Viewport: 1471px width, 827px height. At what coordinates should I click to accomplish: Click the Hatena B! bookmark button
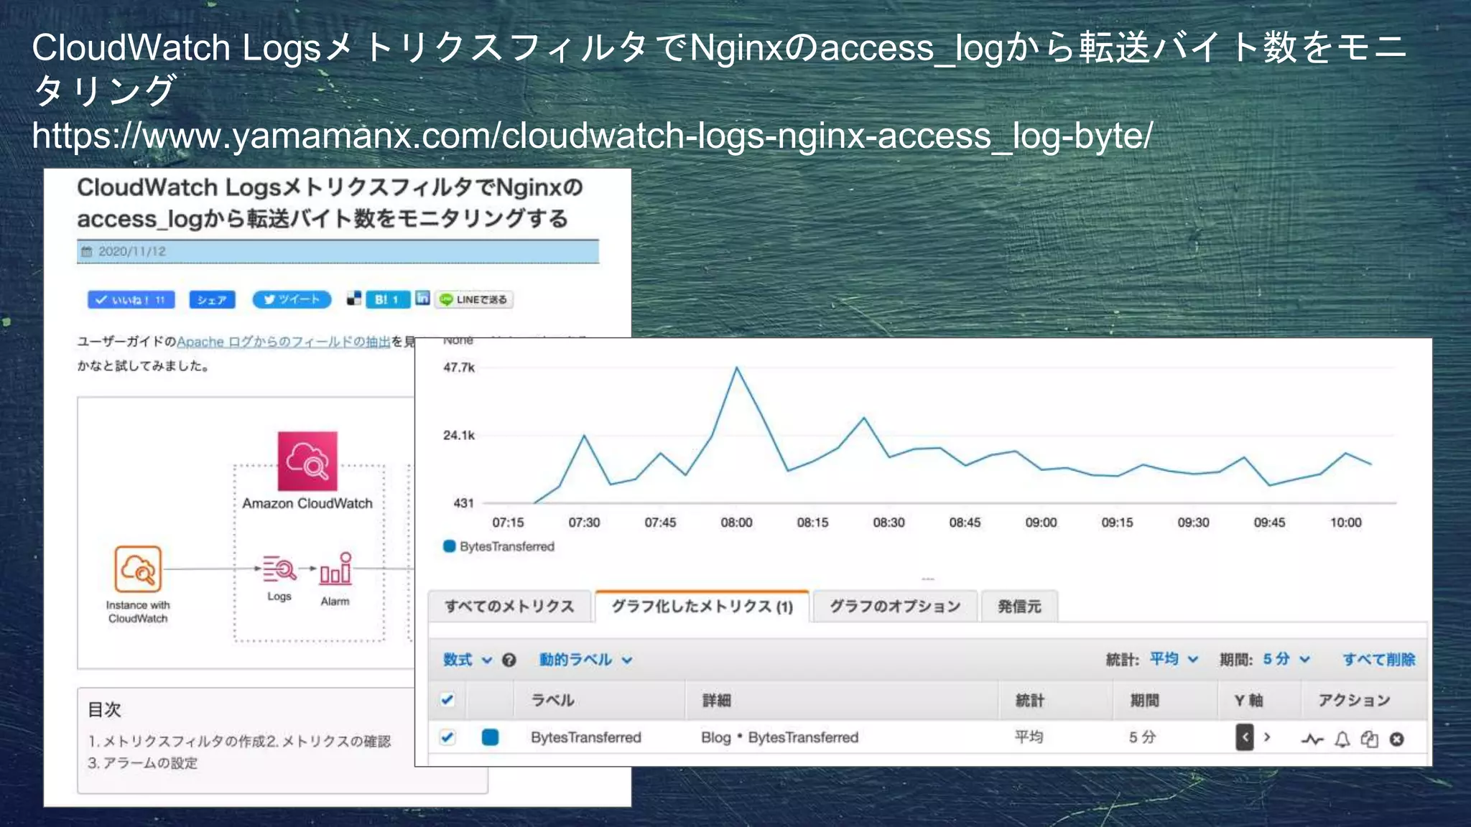tap(388, 299)
